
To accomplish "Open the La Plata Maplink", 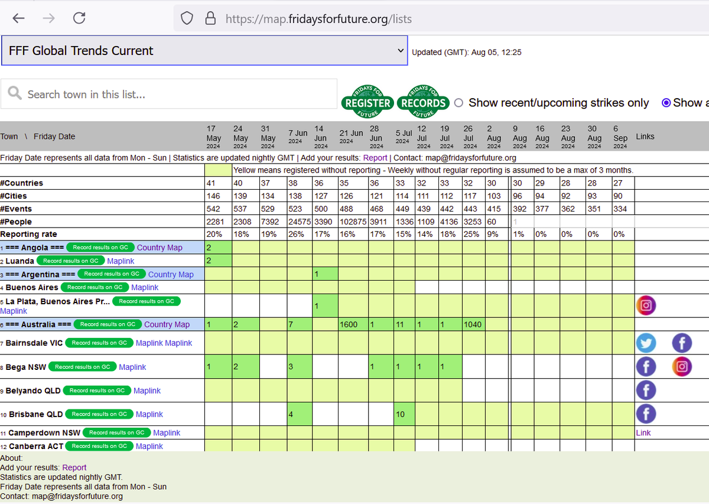I will click(x=14, y=311).
